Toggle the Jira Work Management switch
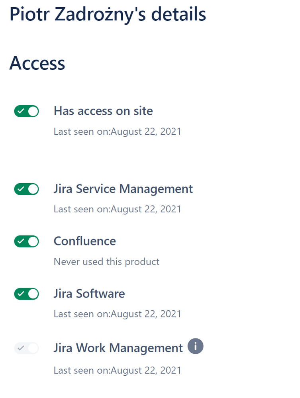The width and height of the screenshot is (300, 398). point(26,348)
